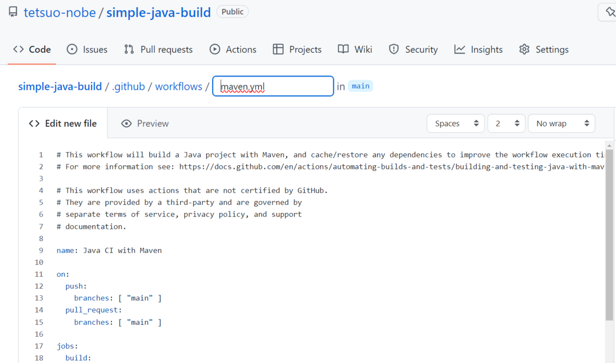This screenshot has width=616, height=363.
Task: Click line number 17 in the gutter
Action: click(39, 346)
